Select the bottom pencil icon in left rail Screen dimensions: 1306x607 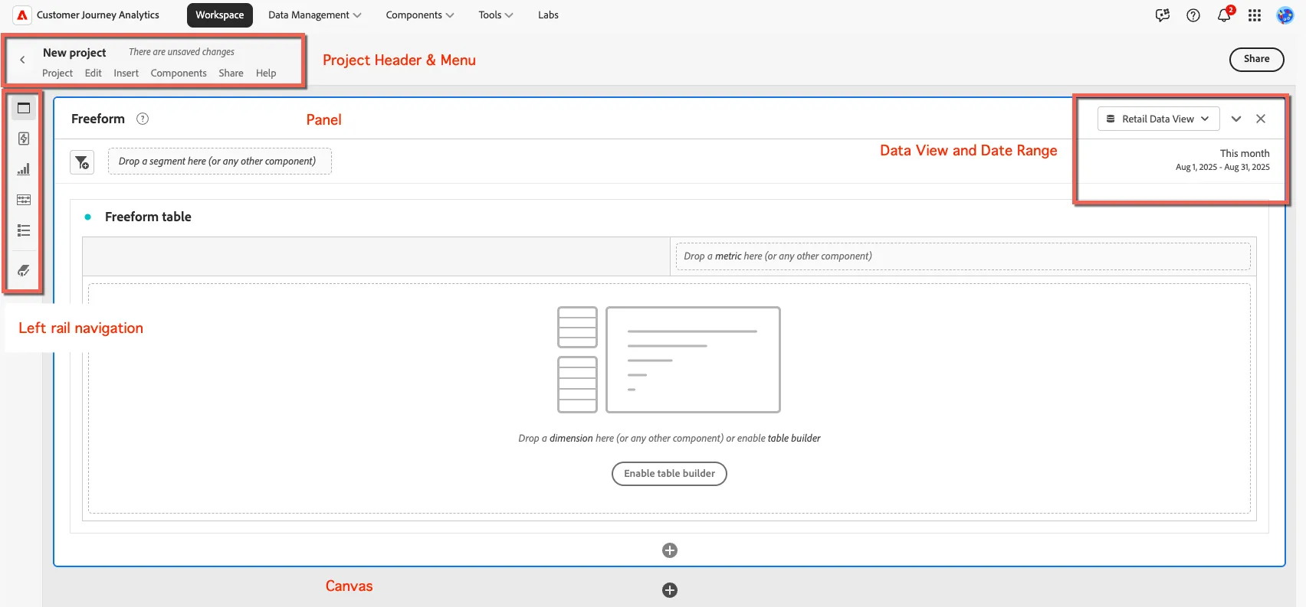(x=24, y=270)
